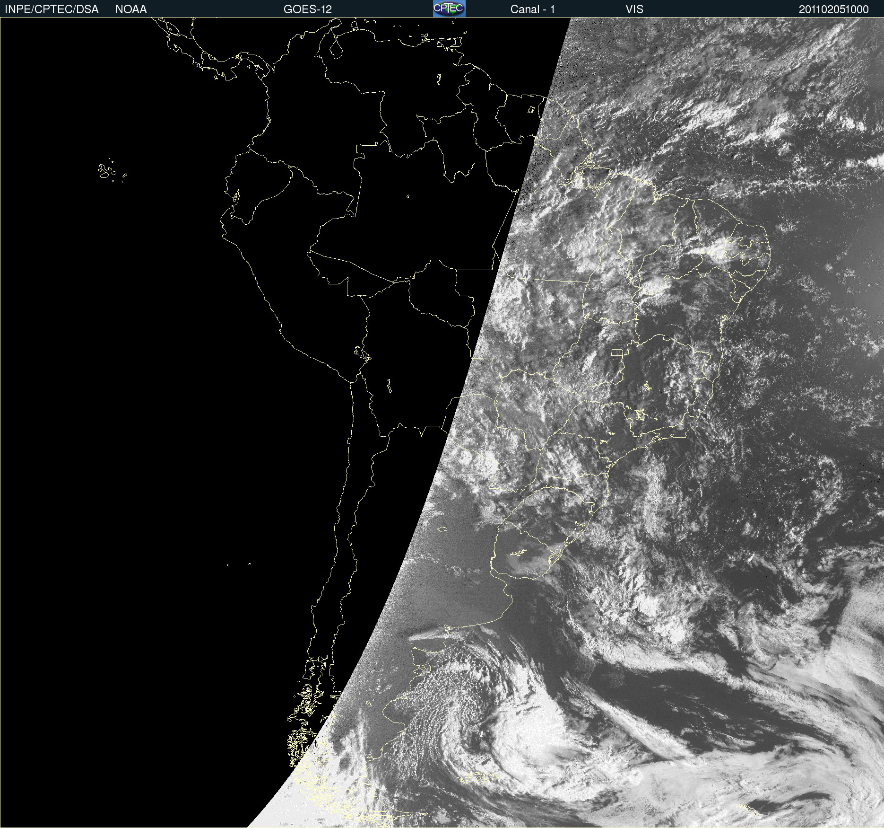Click the INPE/CPTEC/DSA header text
Screen dimensions: 884x828
point(52,9)
